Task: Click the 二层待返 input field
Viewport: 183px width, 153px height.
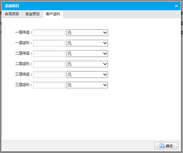Action: (49, 53)
